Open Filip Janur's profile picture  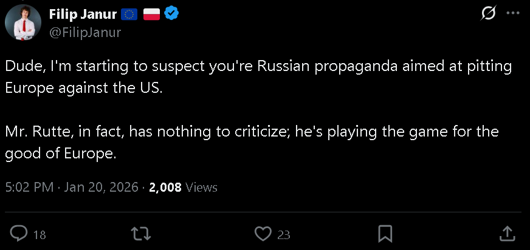point(23,24)
